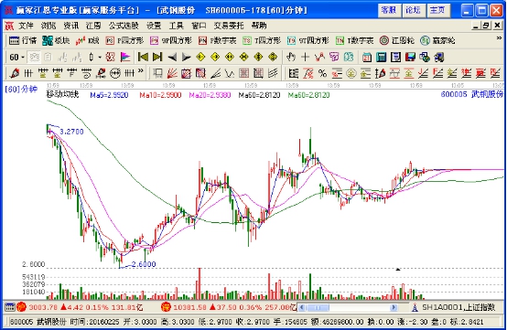Click the 论坛 forum button
The image size is (507, 330).
(x=413, y=10)
